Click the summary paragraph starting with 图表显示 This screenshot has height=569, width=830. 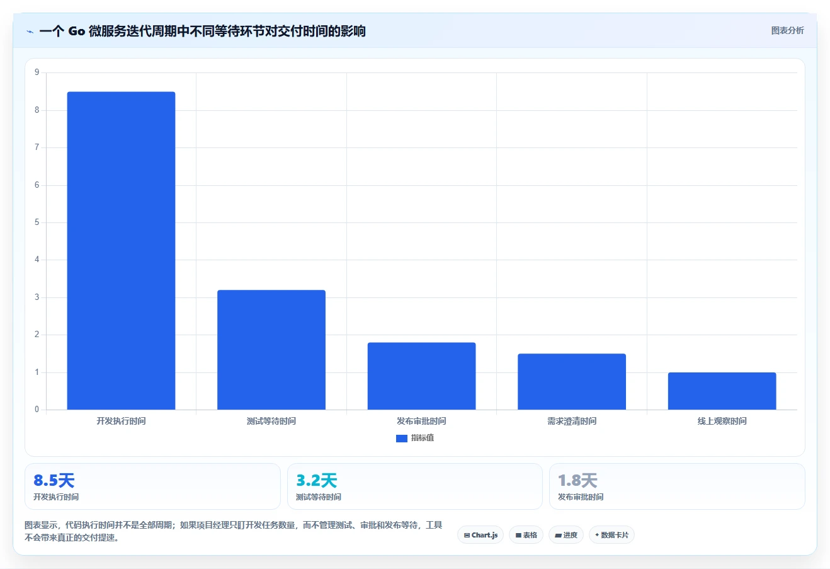coord(233,531)
